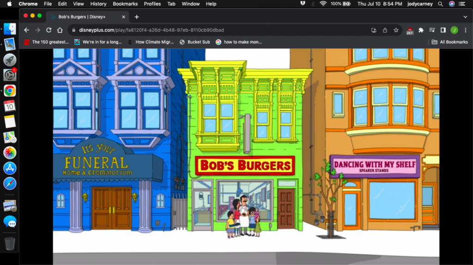Open the Edit menu
Image resolution: width=473 pixels, height=265 pixels.
62,4
